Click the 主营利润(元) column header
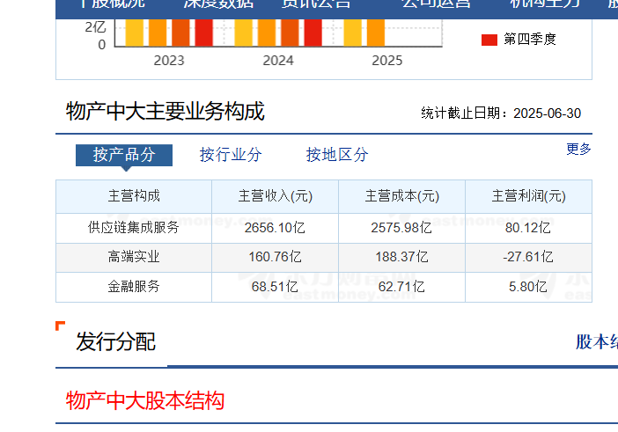Image resolution: width=618 pixels, height=432 pixels. (x=528, y=196)
